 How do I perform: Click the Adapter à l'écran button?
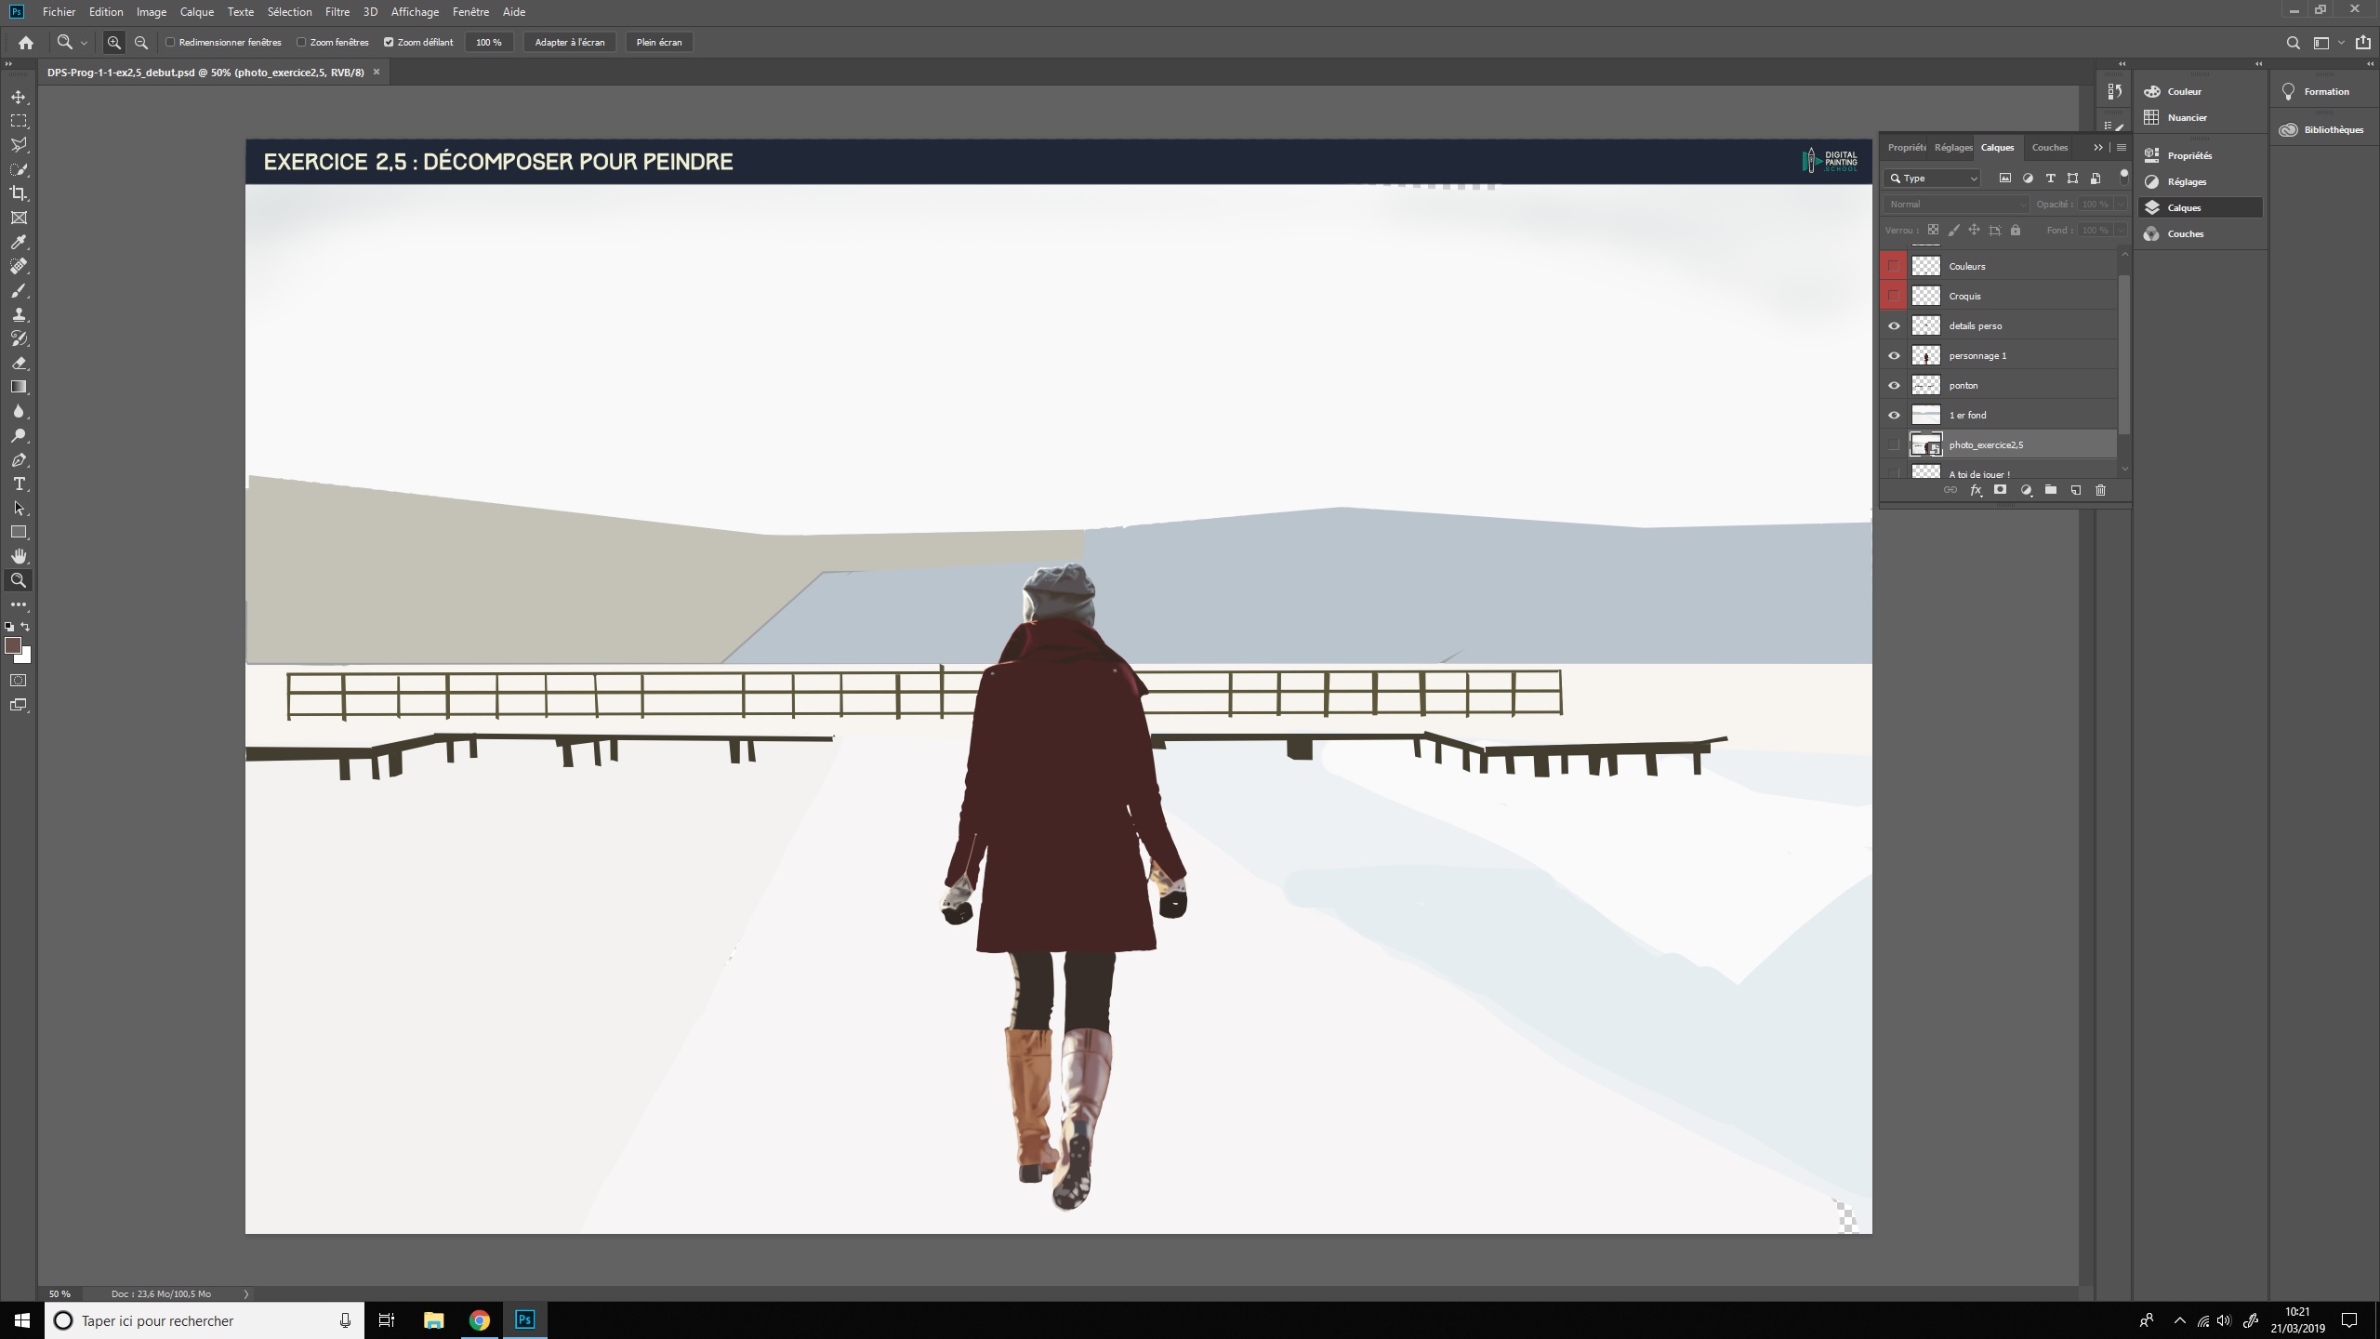[x=569, y=42]
